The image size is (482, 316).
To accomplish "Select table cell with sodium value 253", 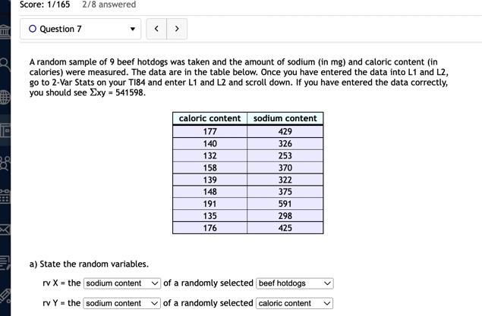I will (285, 156).
